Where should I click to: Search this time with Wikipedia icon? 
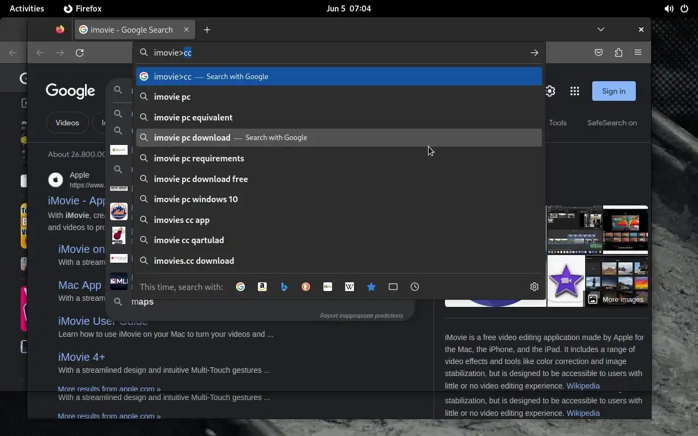tap(350, 287)
